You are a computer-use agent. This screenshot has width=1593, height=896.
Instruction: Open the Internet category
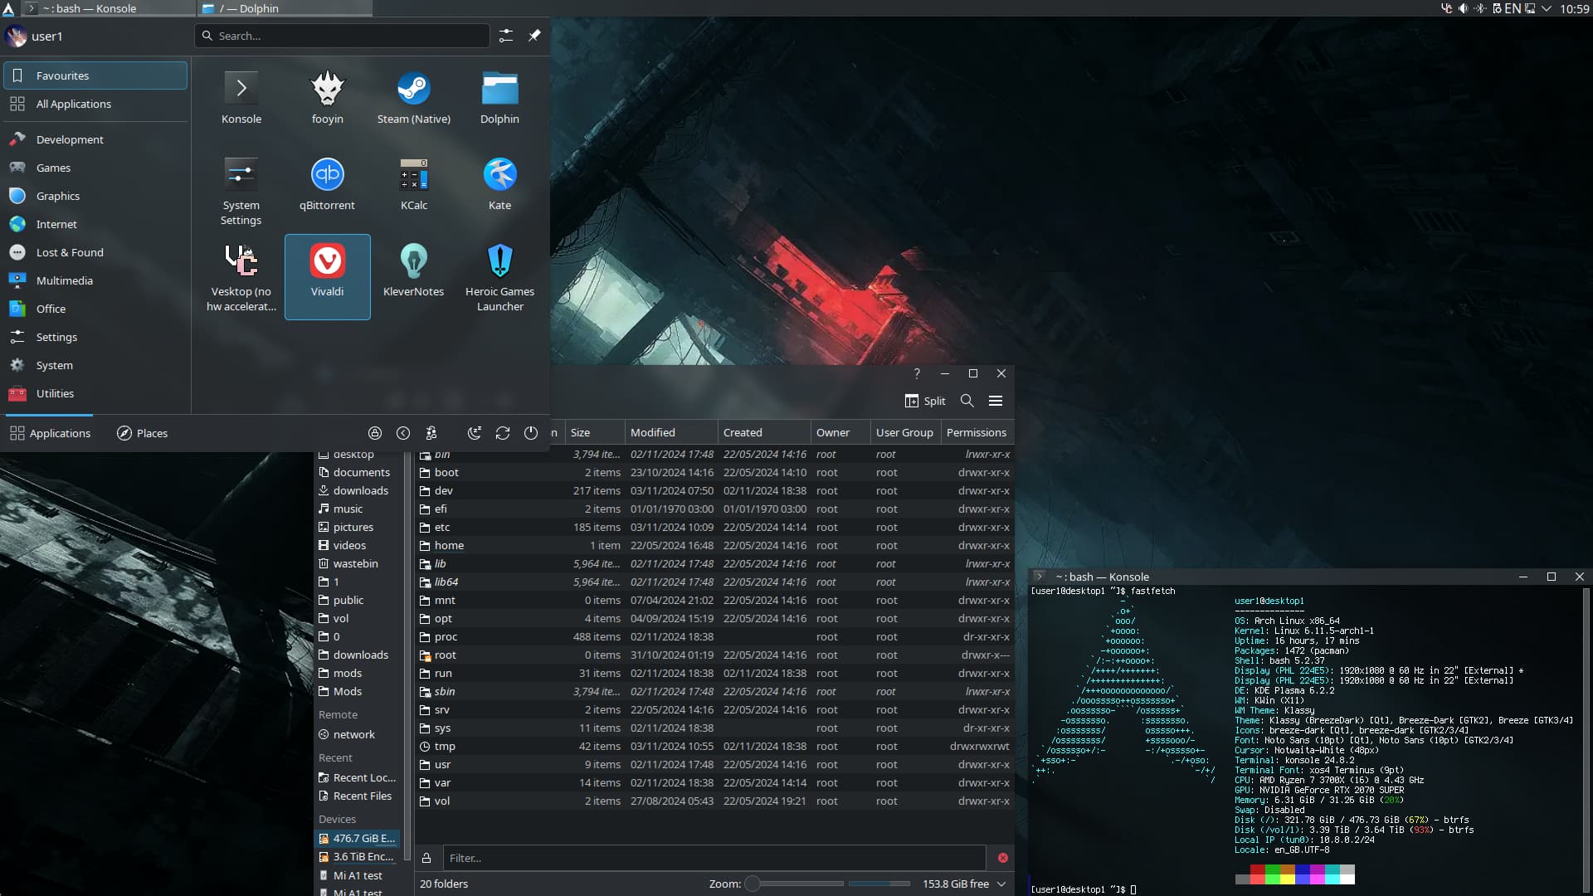coord(95,224)
